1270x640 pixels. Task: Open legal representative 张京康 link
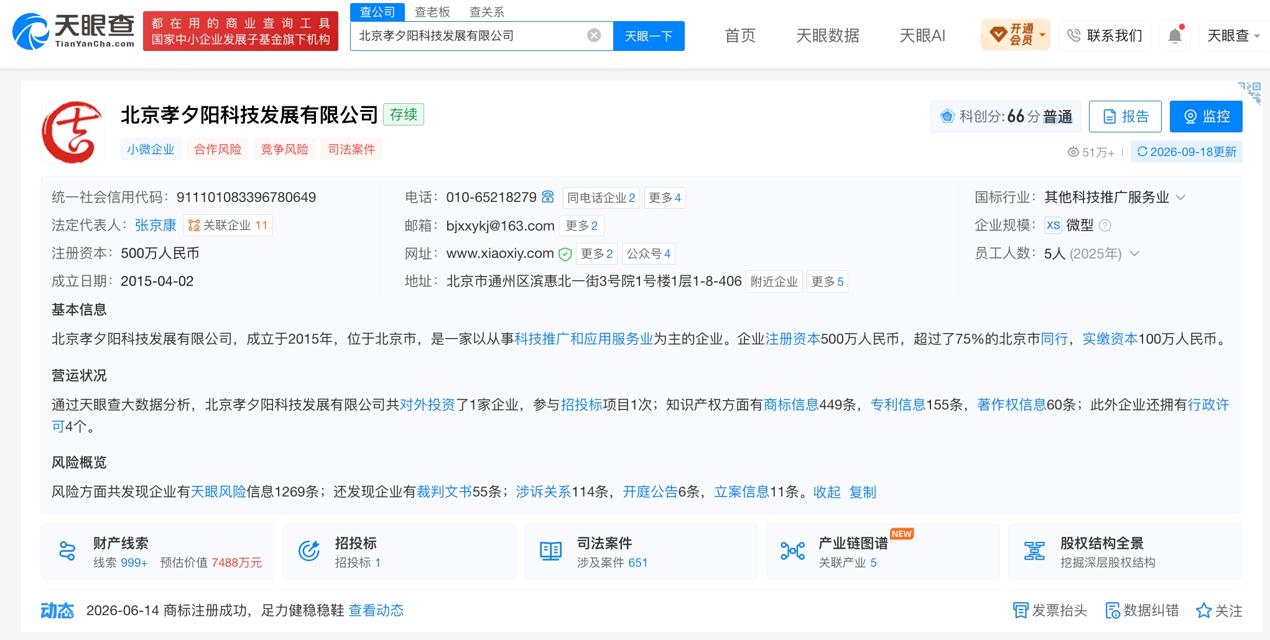click(x=155, y=225)
